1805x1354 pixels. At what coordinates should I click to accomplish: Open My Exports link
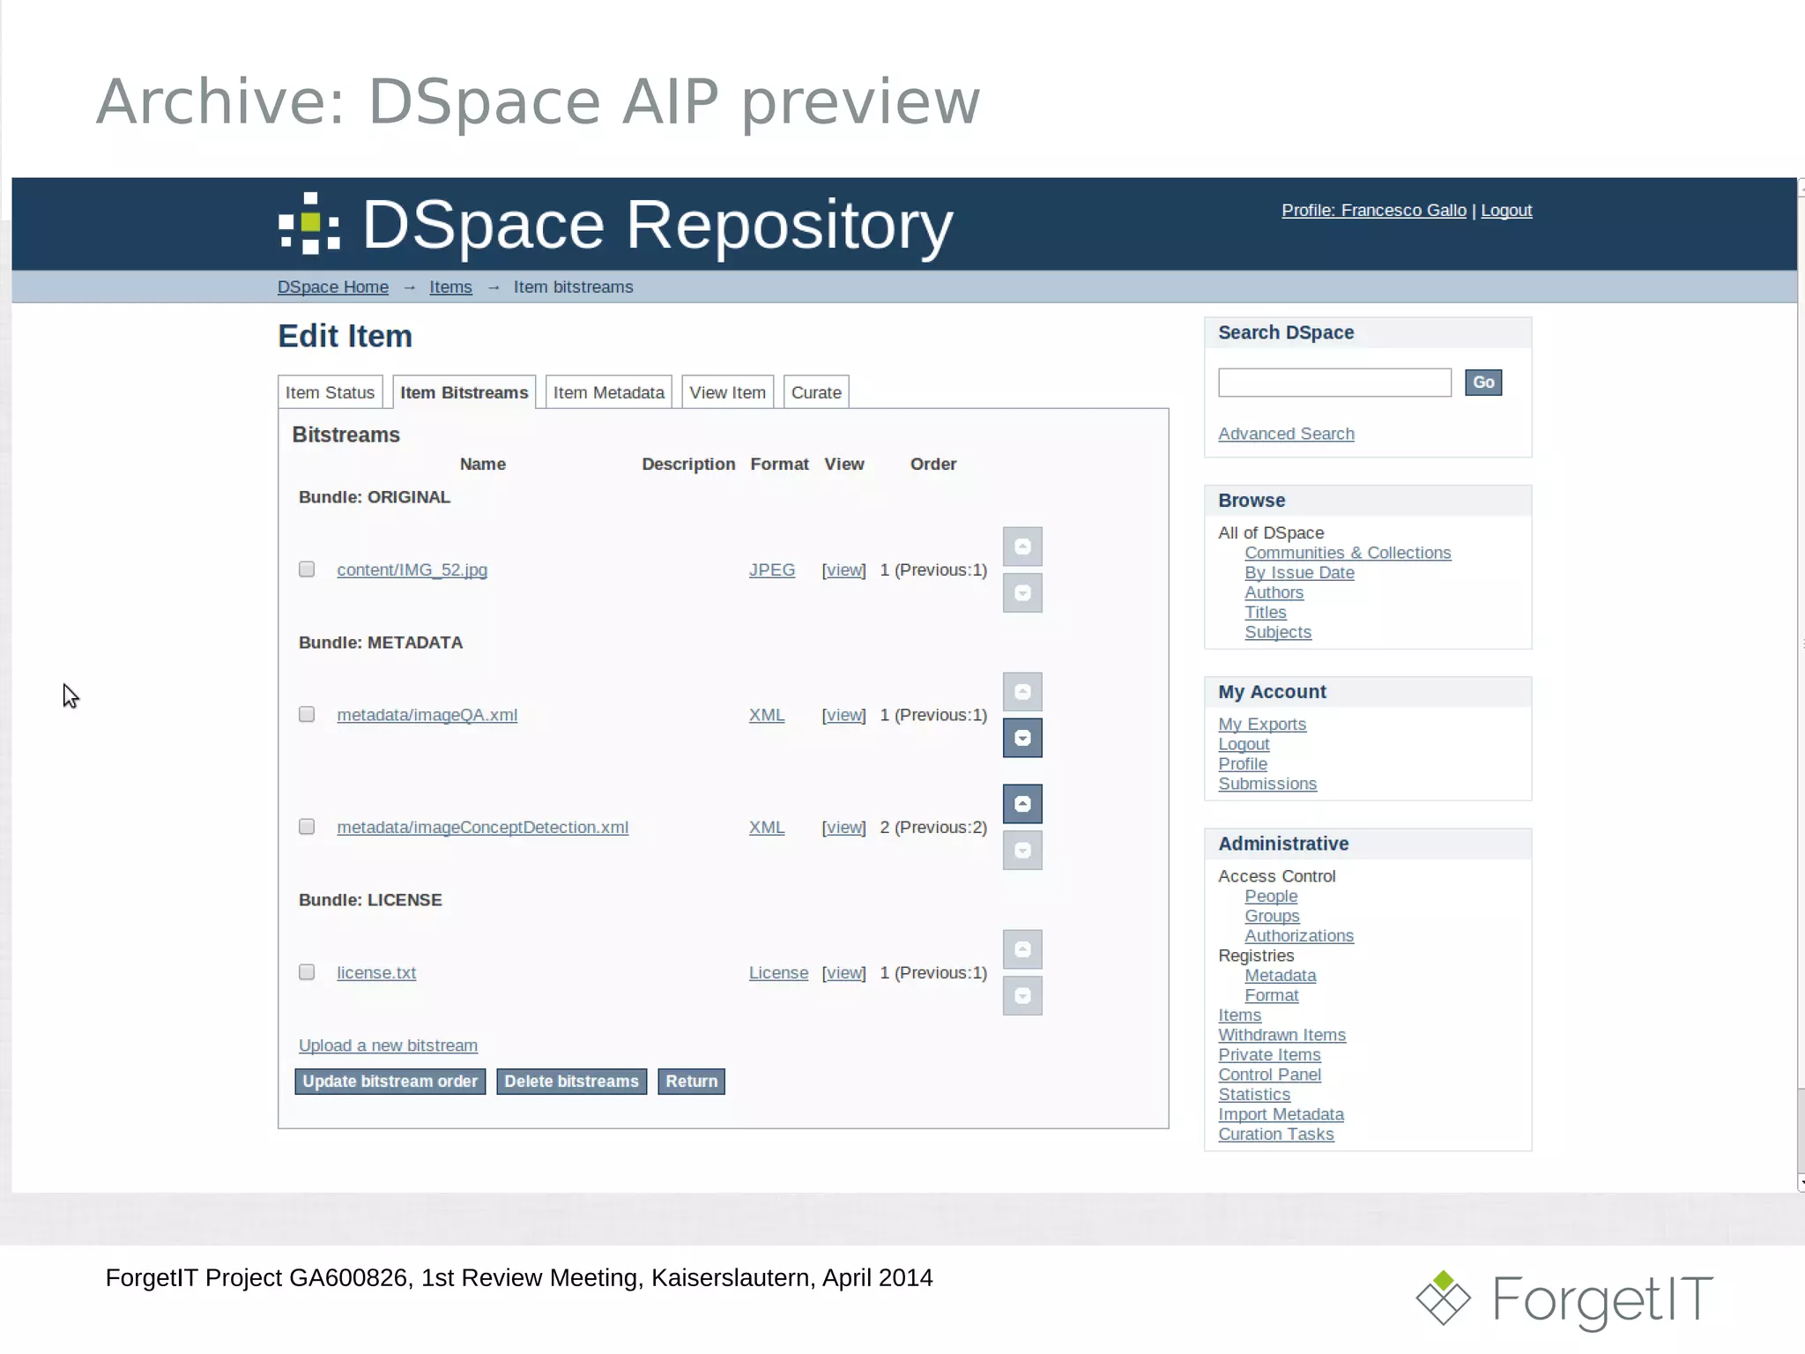pos(1262,725)
